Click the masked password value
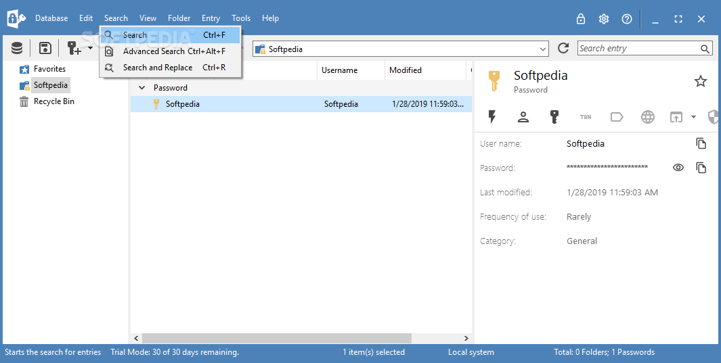 pos(607,167)
